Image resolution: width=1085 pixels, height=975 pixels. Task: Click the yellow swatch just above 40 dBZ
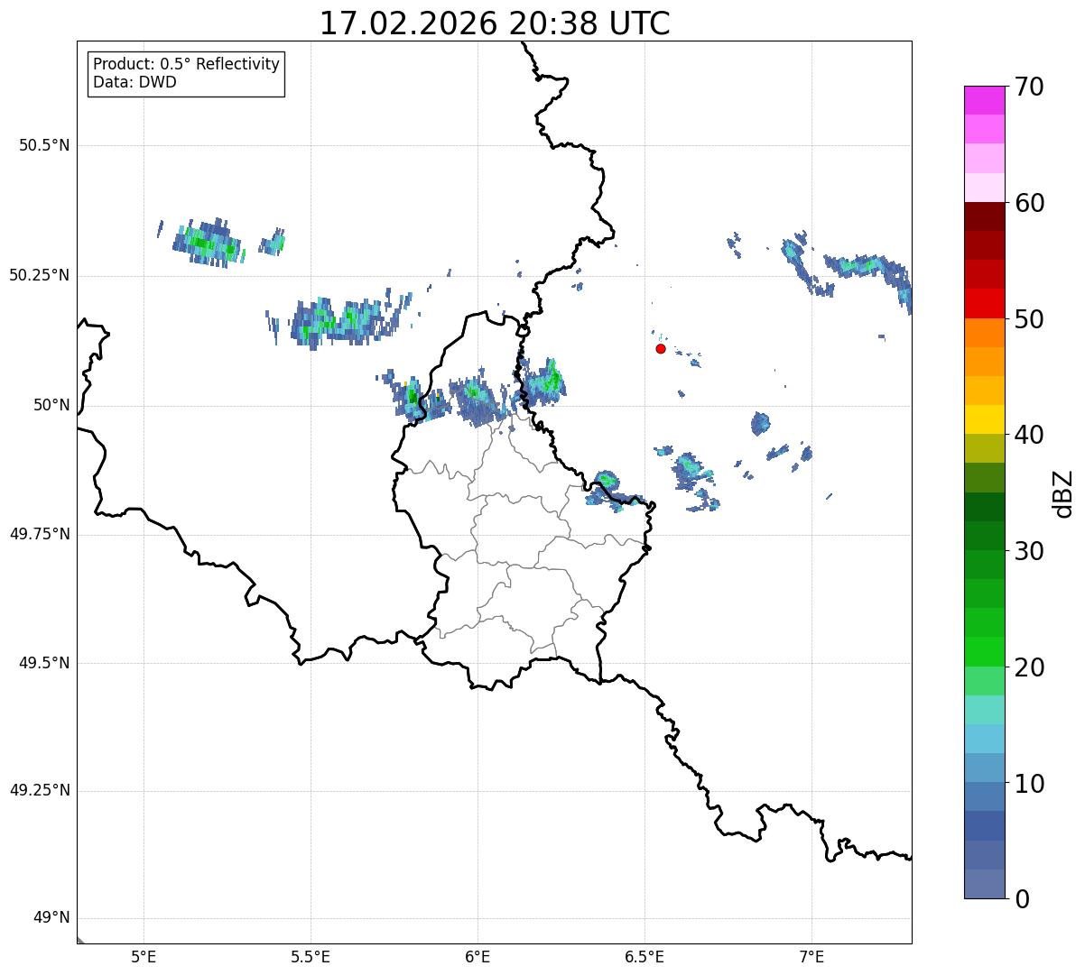(985, 419)
